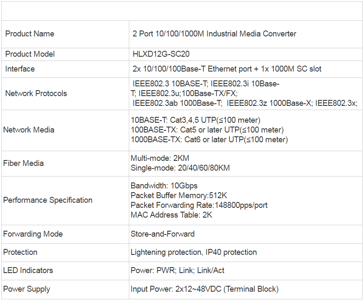The width and height of the screenshot is (364, 301).
Task: Click the Lightening protection, IP40 text
Action: (194, 252)
